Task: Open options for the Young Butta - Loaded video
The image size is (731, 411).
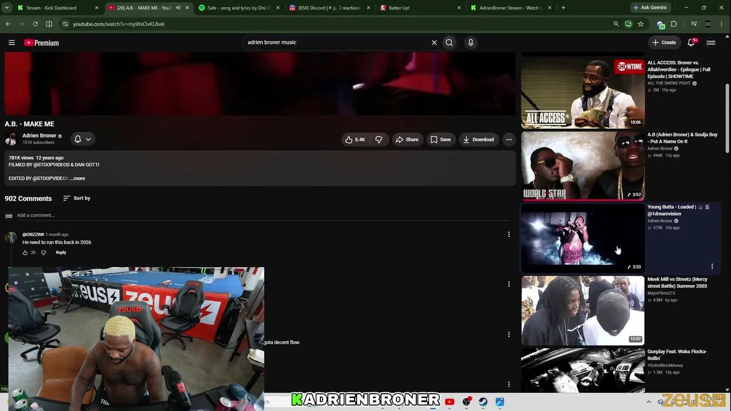Action: tap(712, 267)
